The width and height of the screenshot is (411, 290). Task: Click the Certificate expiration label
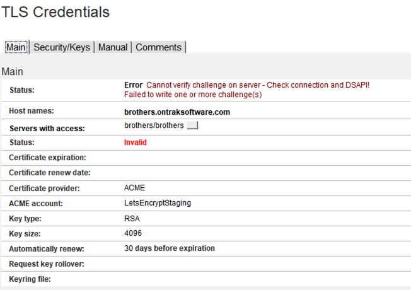tap(47, 158)
